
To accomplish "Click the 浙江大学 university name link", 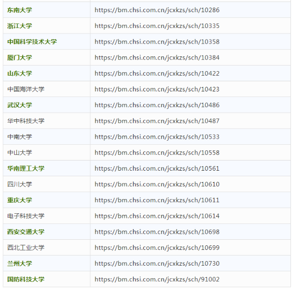I will [x=20, y=26].
